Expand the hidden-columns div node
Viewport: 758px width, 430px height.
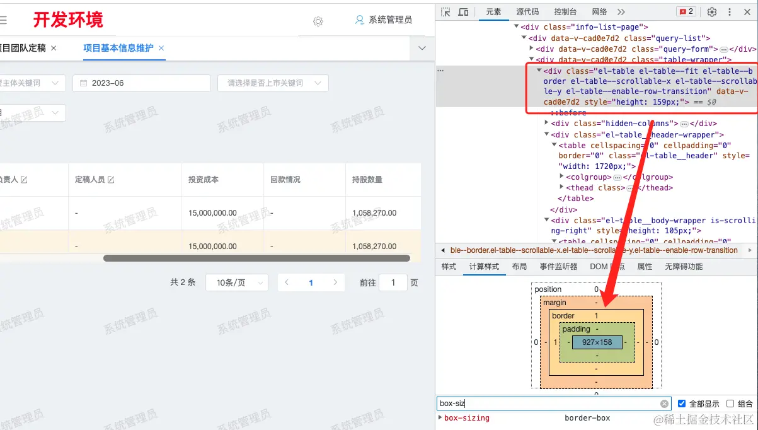(547, 124)
